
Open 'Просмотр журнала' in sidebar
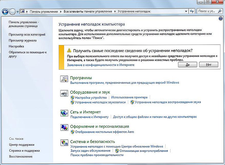(23, 40)
